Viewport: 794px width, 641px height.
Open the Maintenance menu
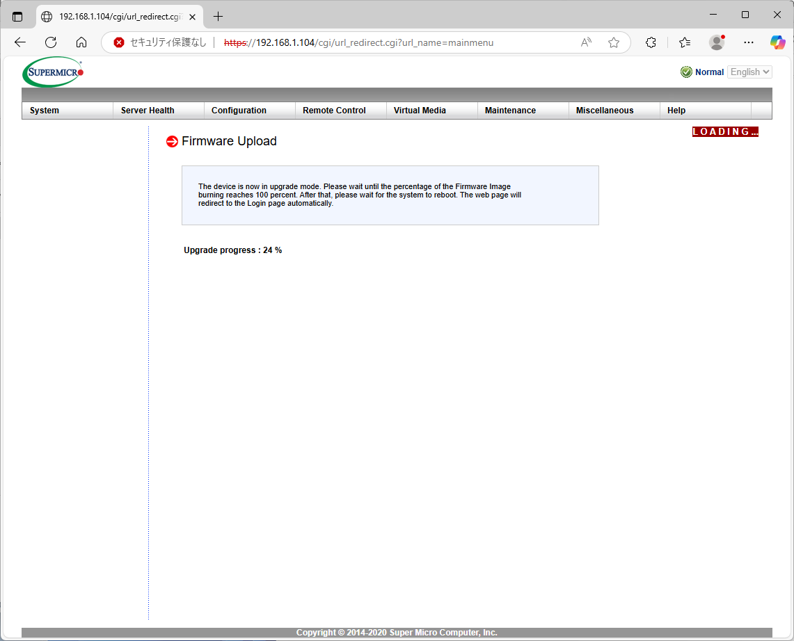(510, 111)
